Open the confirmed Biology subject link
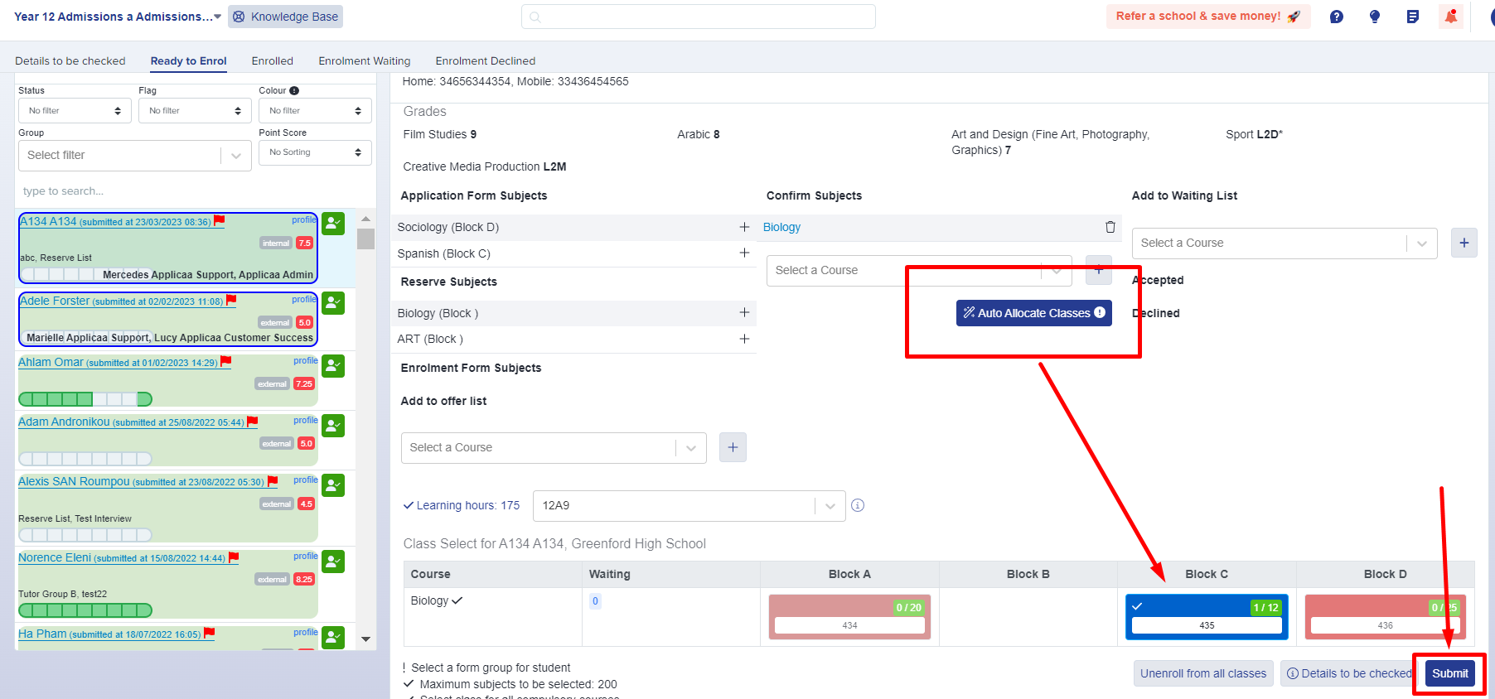Viewport: 1495px width, 699px height. click(x=782, y=227)
